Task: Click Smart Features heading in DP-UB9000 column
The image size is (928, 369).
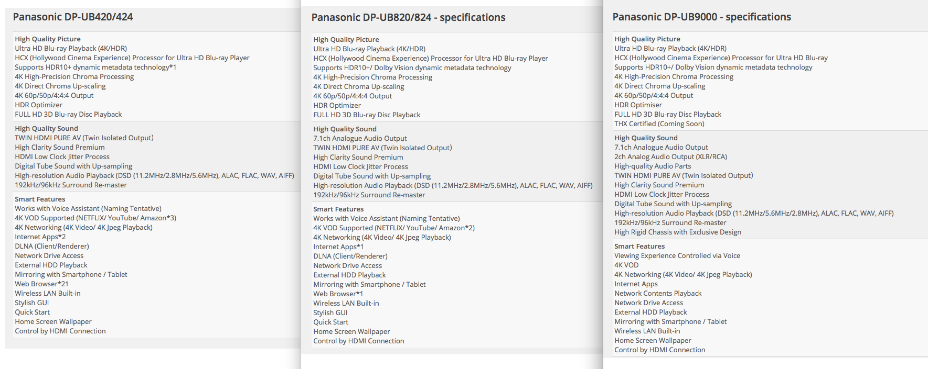Action: point(639,246)
